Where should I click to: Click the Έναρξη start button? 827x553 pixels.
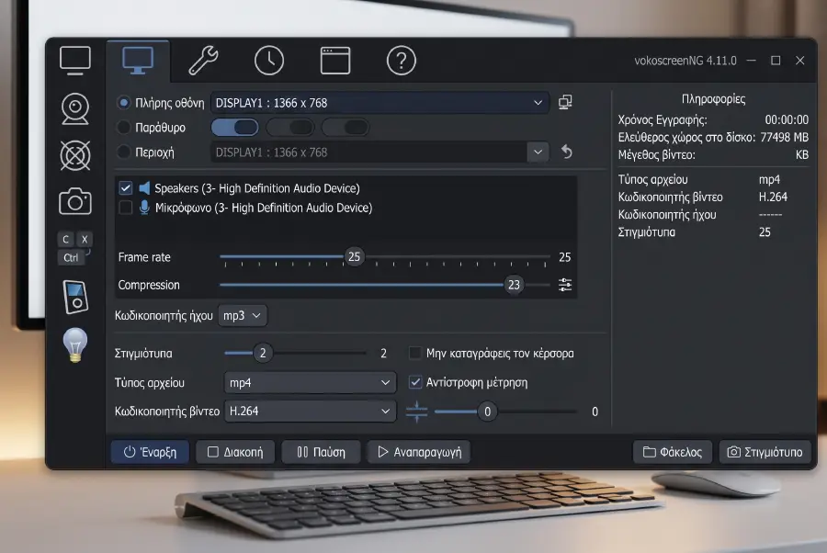151,452
